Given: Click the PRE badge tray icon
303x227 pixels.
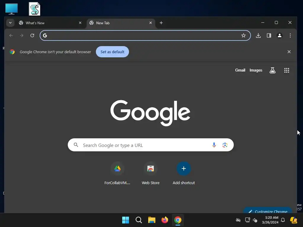Looking at the screenshot, I should coord(294,220).
